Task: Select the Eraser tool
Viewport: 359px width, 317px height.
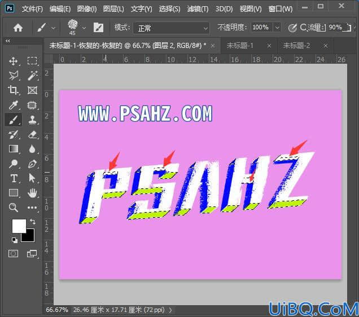Action: tap(32, 134)
